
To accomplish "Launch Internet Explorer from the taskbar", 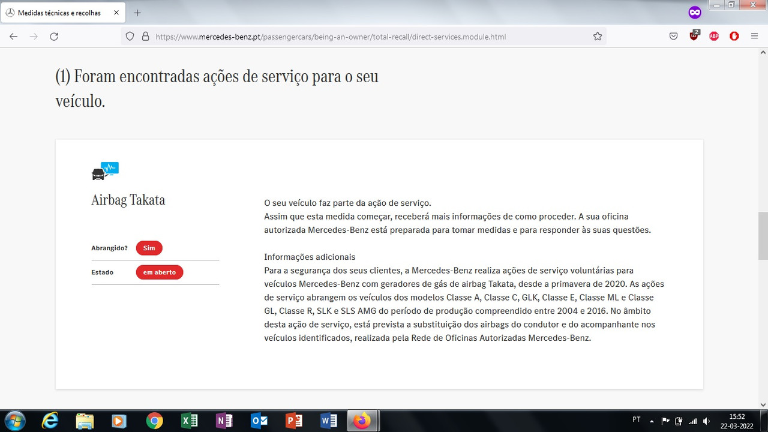I will tap(50, 421).
